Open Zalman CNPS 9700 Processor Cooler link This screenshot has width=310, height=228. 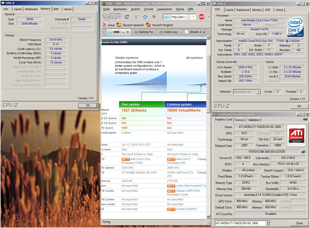click(183, 193)
